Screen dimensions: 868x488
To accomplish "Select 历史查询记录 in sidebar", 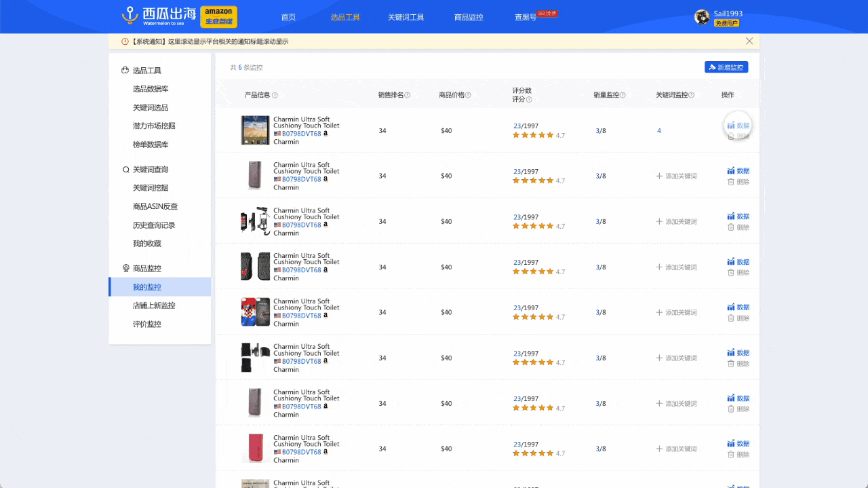I will pos(154,225).
